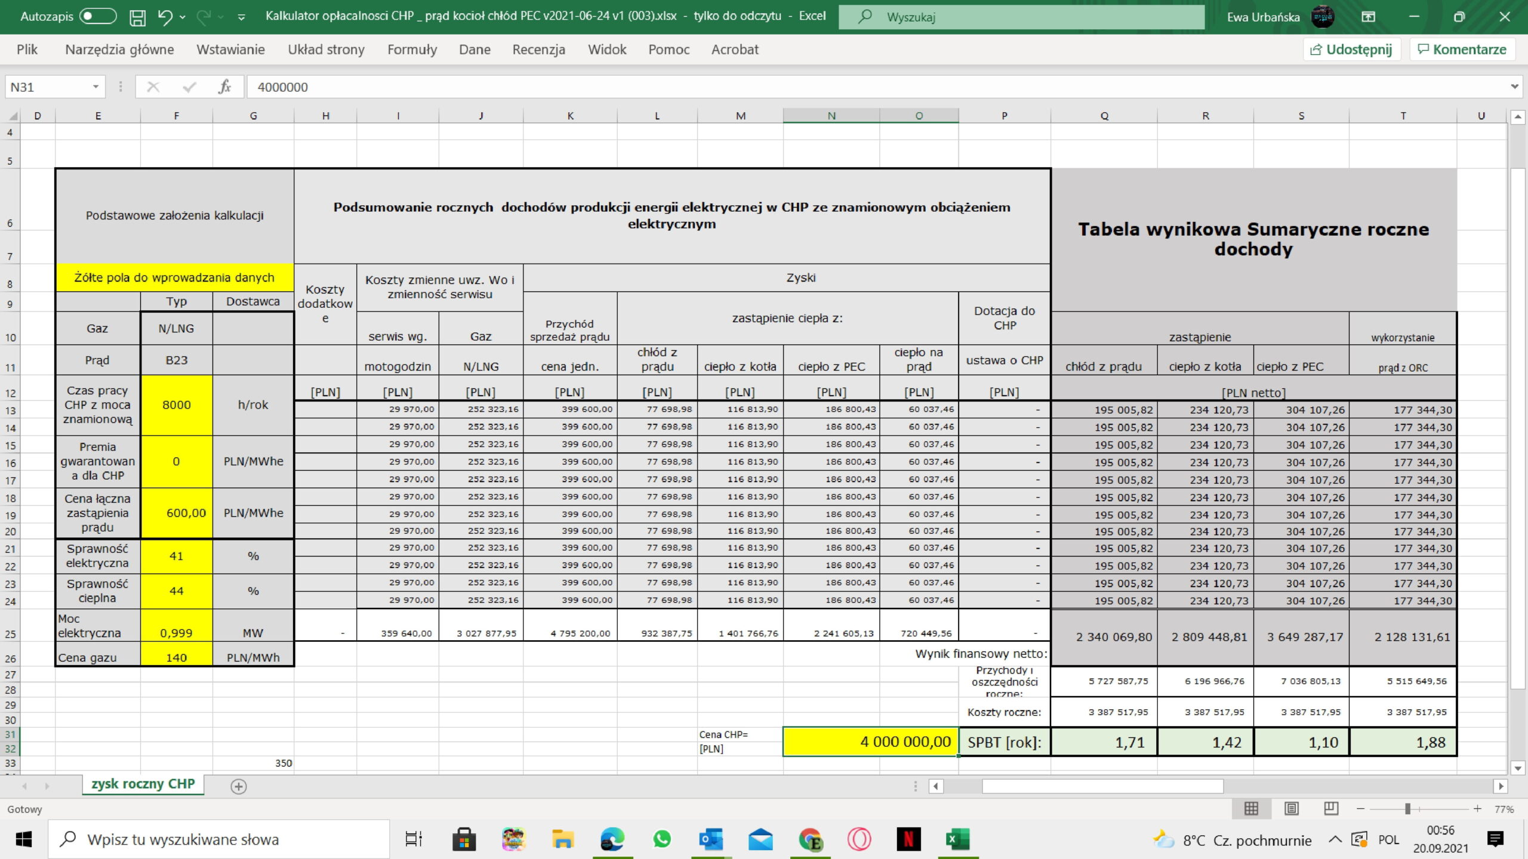Click the Save floppy disk icon
Screen dimensions: 1528x859
click(x=137, y=17)
